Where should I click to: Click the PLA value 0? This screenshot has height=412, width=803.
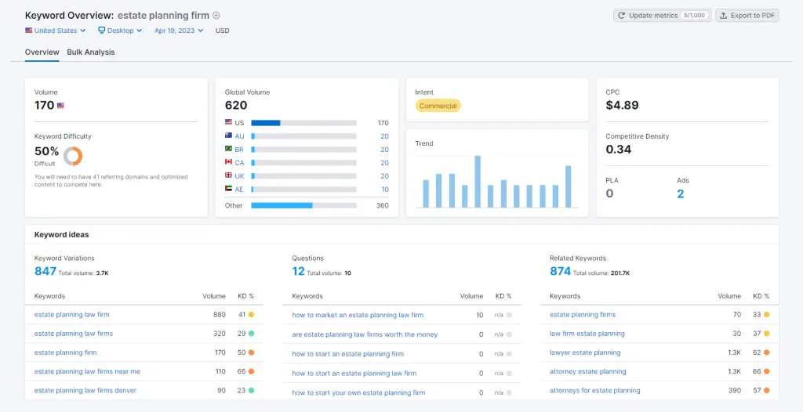pos(609,193)
